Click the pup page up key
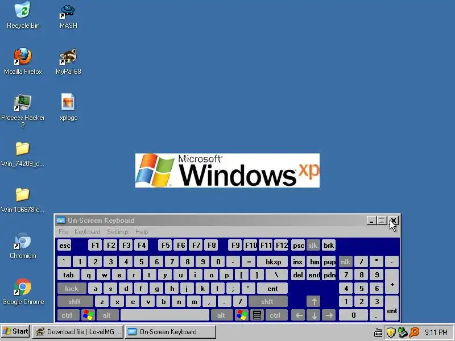 [329, 262]
